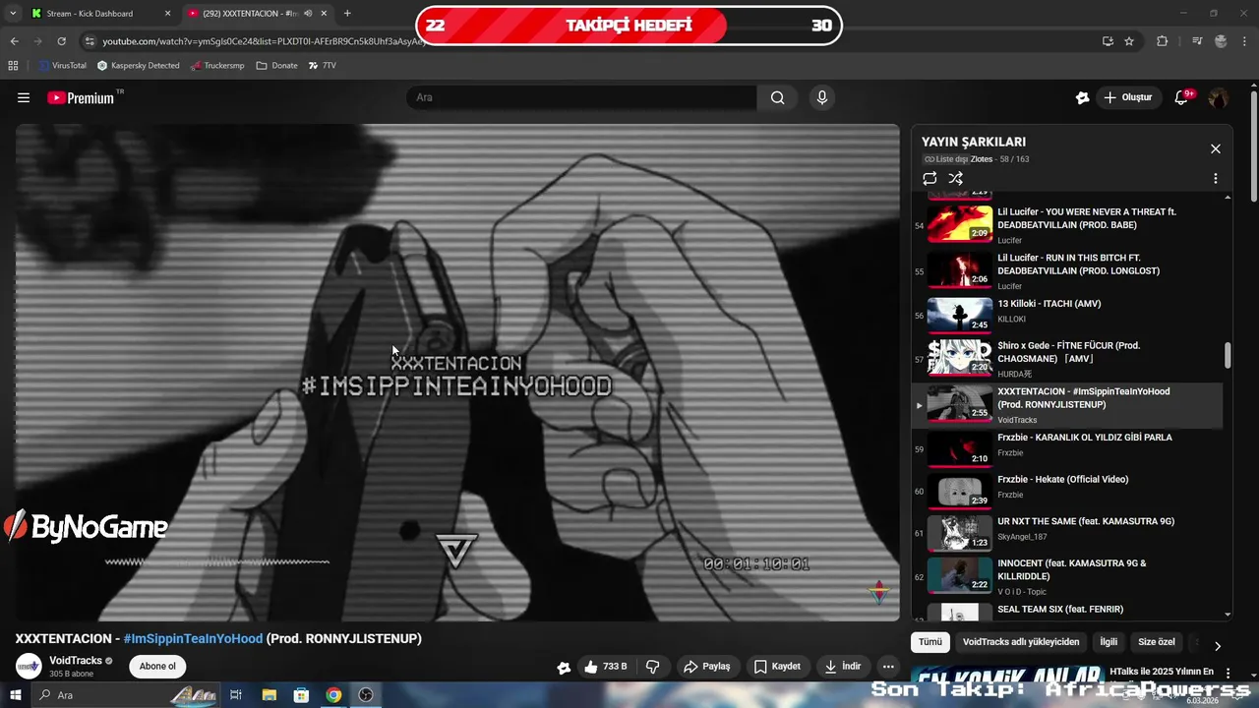Select INNOCENT feat. KAMASUTRA 9G item
This screenshot has width=1259, height=708.
pos(1068,576)
